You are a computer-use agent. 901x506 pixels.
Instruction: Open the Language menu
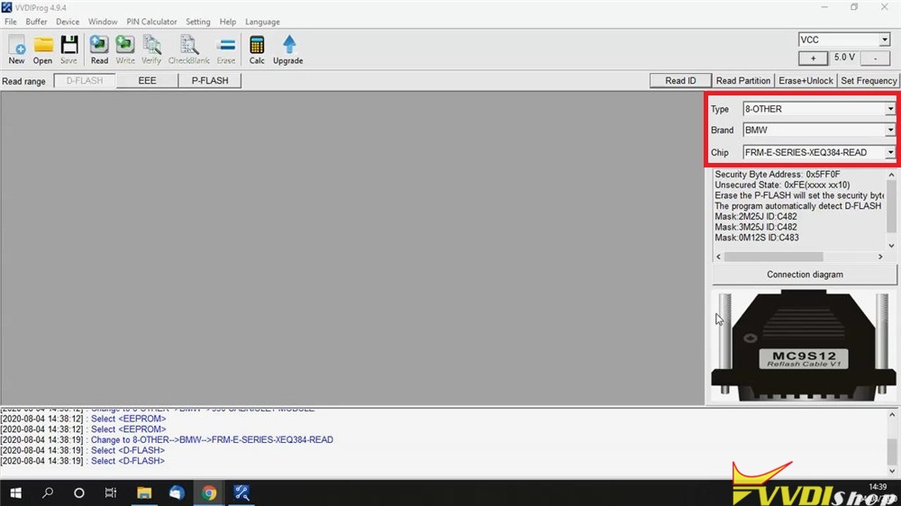(262, 22)
